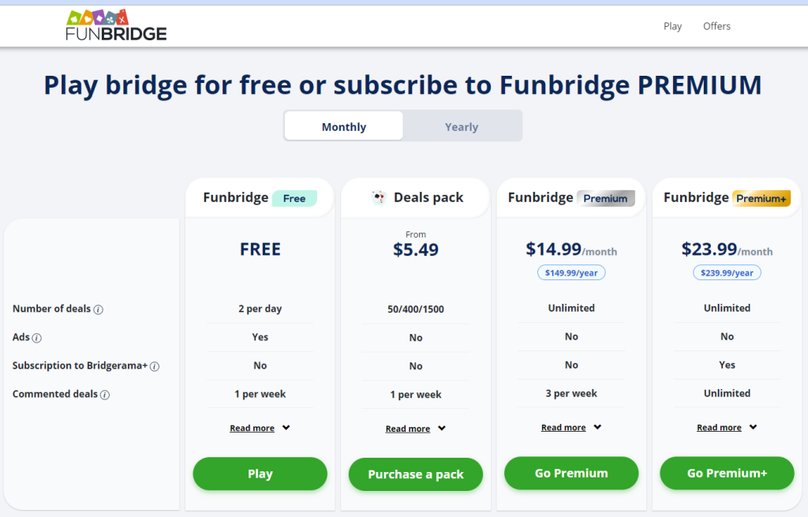Click the green Play button
808x517 pixels.
click(x=260, y=474)
